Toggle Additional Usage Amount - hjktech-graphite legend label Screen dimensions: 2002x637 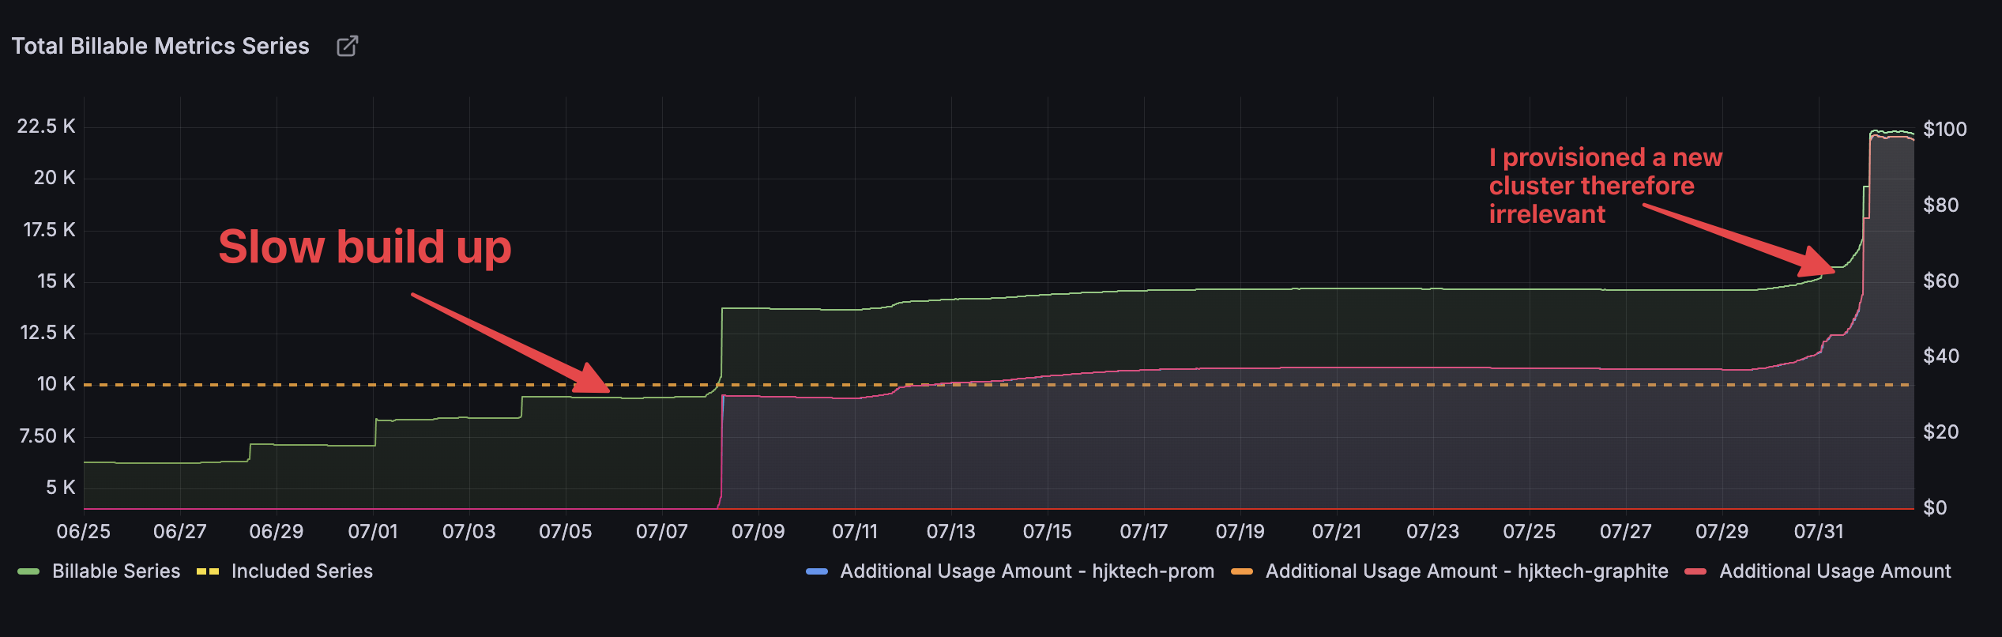pos(1466,571)
